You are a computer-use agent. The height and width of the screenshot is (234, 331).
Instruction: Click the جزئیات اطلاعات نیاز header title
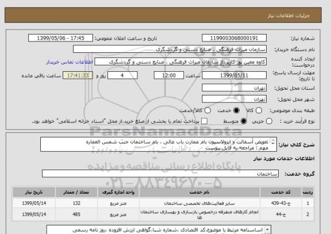288,16
